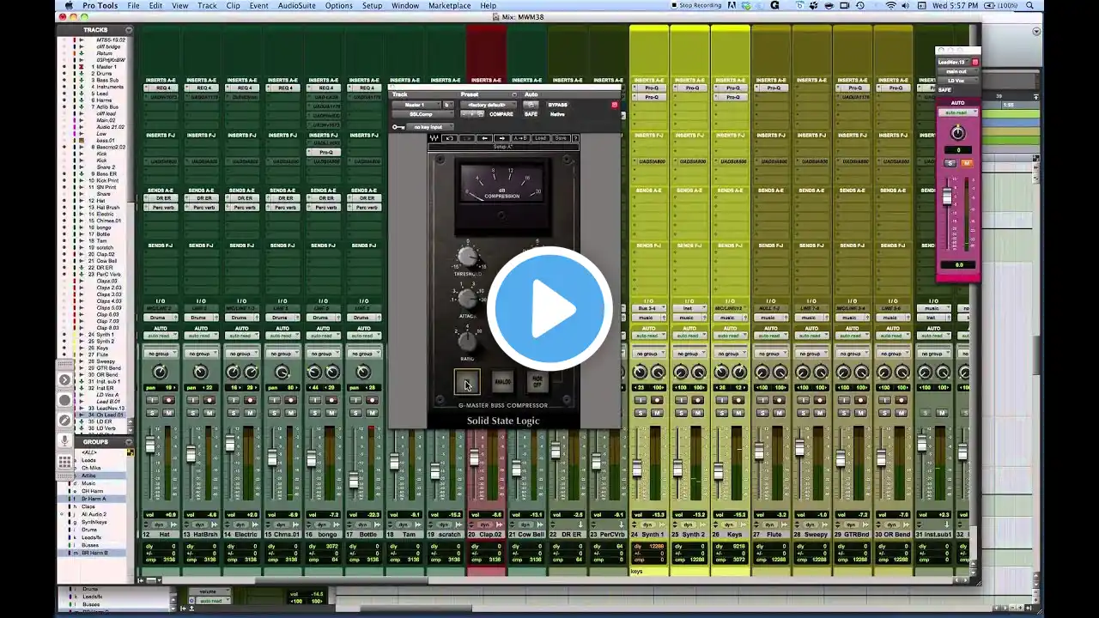The image size is (1099, 618).
Task: Open the Window menu
Action: (x=405, y=5)
